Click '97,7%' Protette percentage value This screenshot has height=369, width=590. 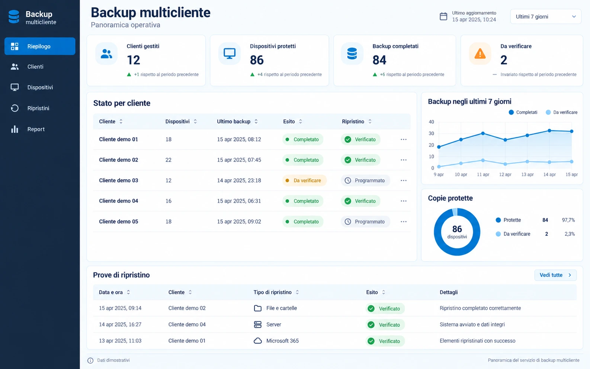point(568,220)
